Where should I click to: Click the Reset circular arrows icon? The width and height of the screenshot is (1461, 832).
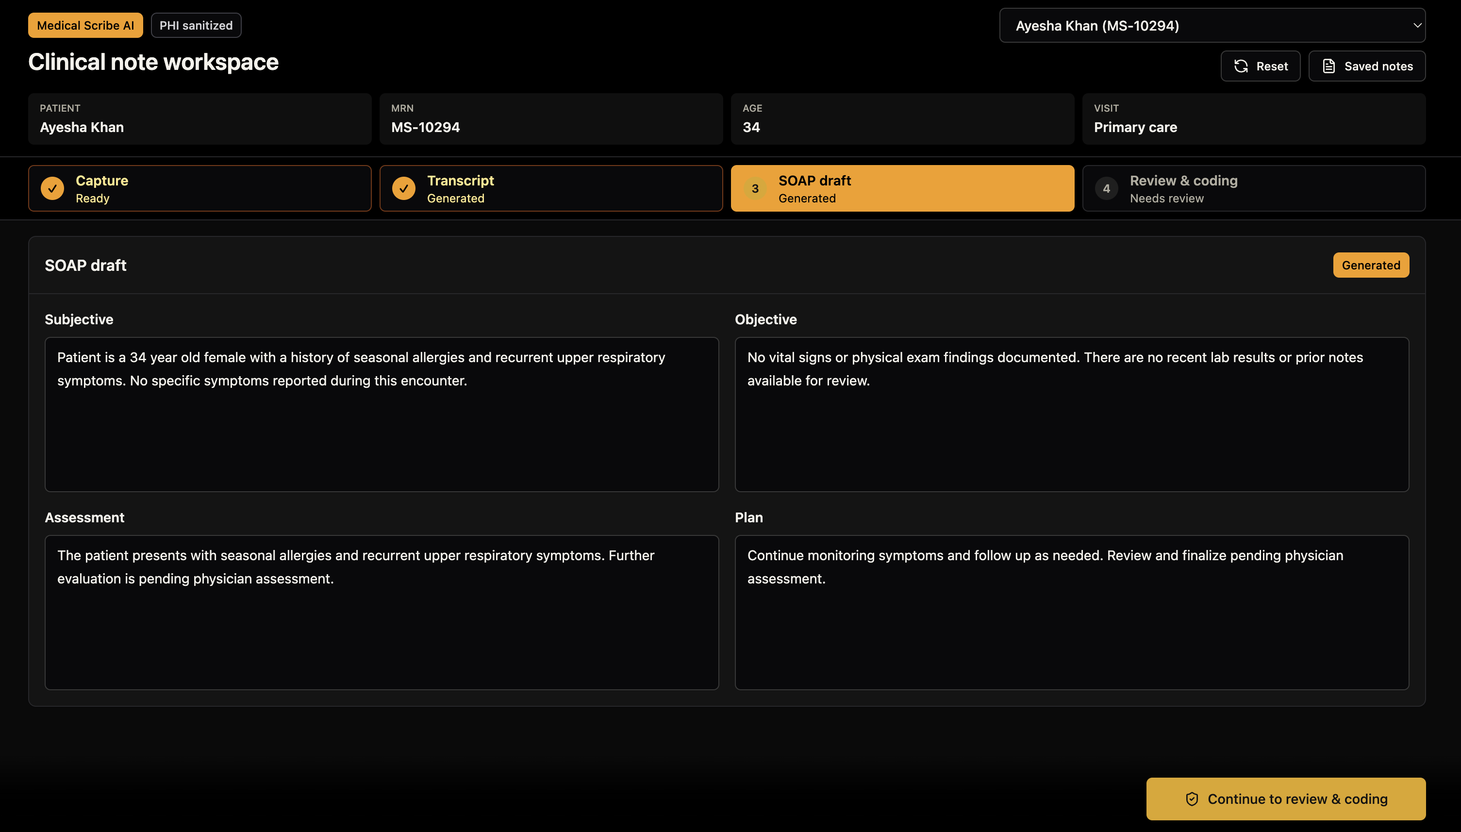click(1241, 67)
